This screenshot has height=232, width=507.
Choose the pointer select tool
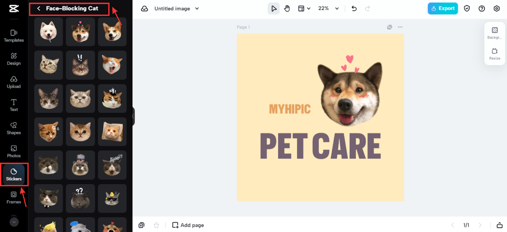click(273, 8)
